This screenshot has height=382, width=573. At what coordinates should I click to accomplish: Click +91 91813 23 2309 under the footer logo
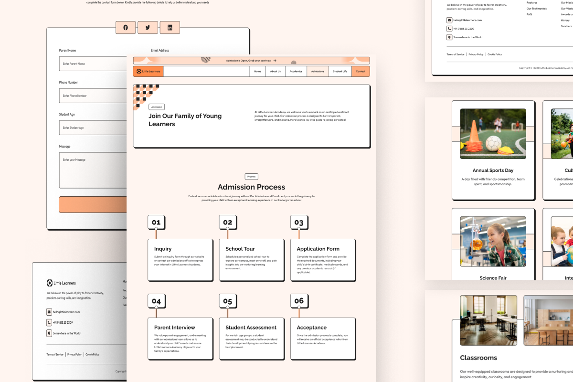pos(63,322)
